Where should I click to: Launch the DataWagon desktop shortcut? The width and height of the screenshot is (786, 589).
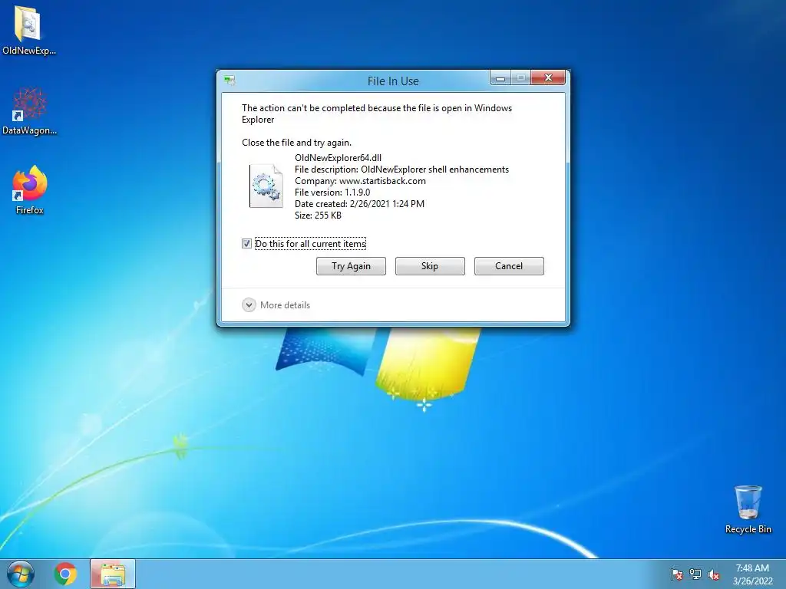pyautogui.click(x=29, y=111)
